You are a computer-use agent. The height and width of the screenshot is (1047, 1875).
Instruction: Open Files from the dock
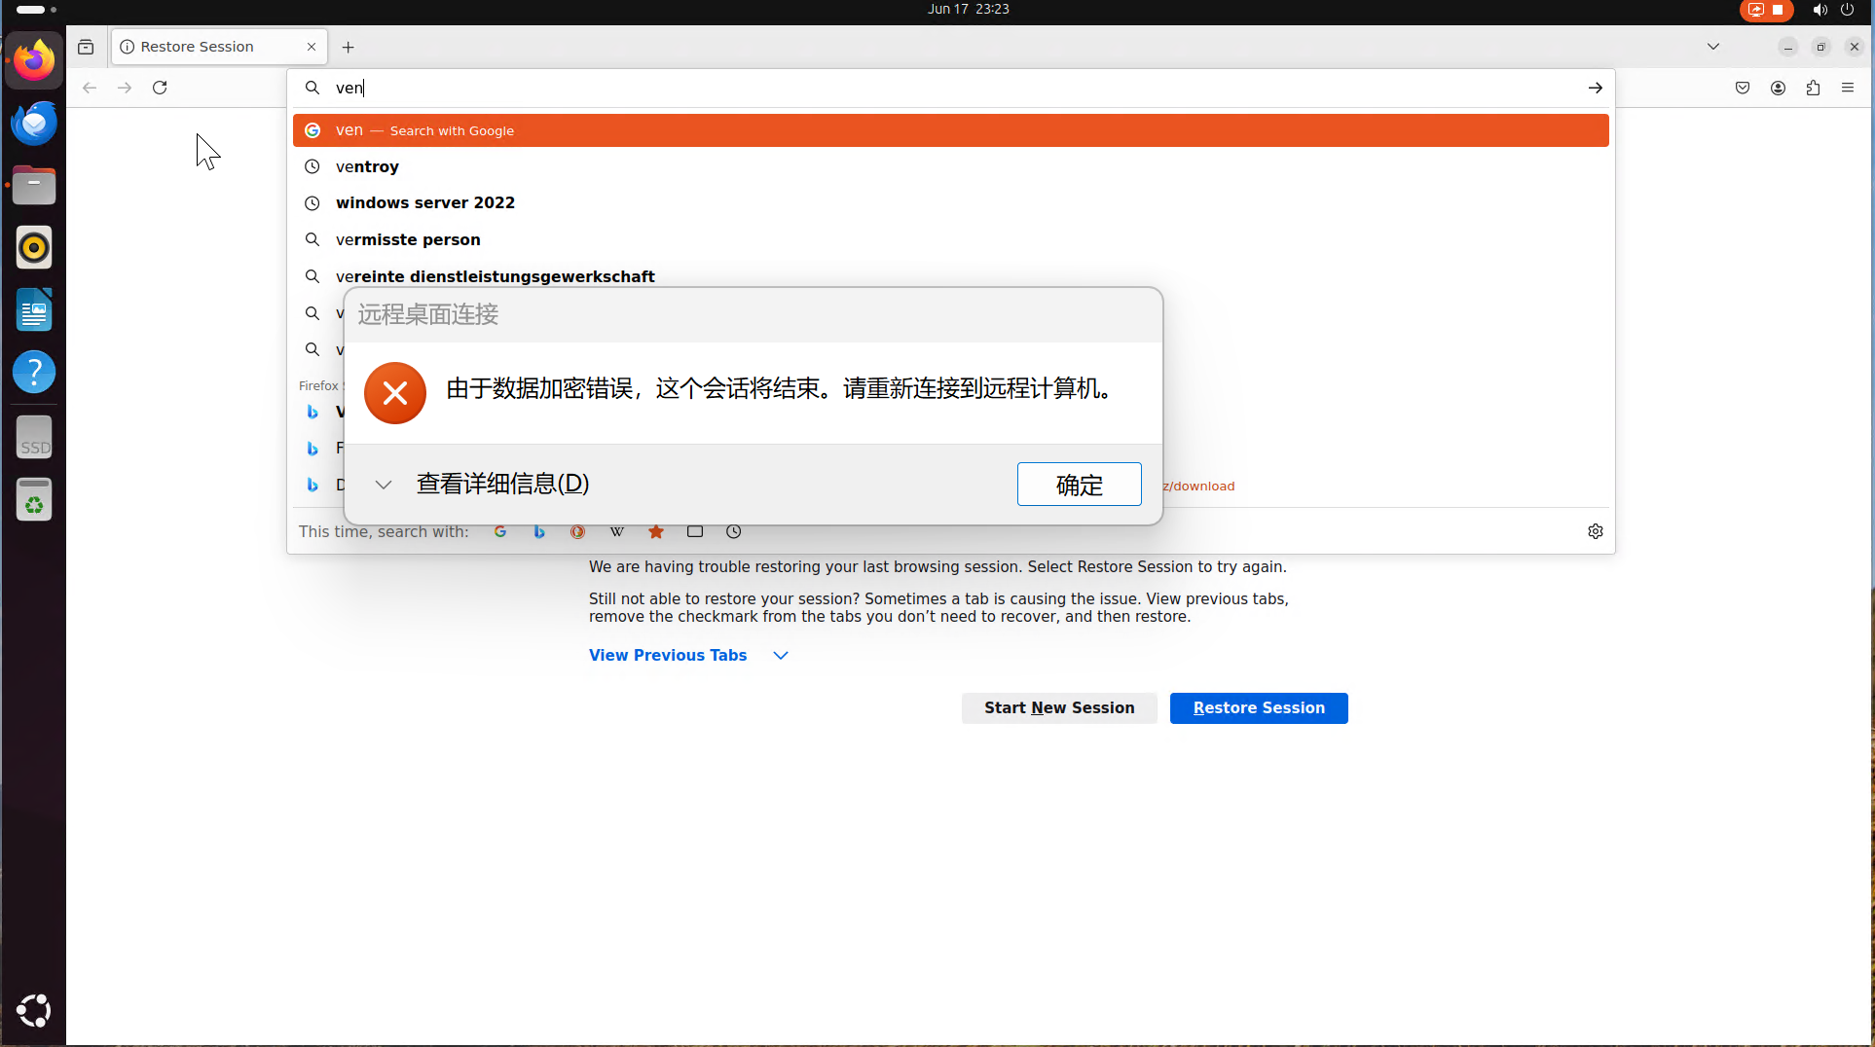(x=34, y=185)
